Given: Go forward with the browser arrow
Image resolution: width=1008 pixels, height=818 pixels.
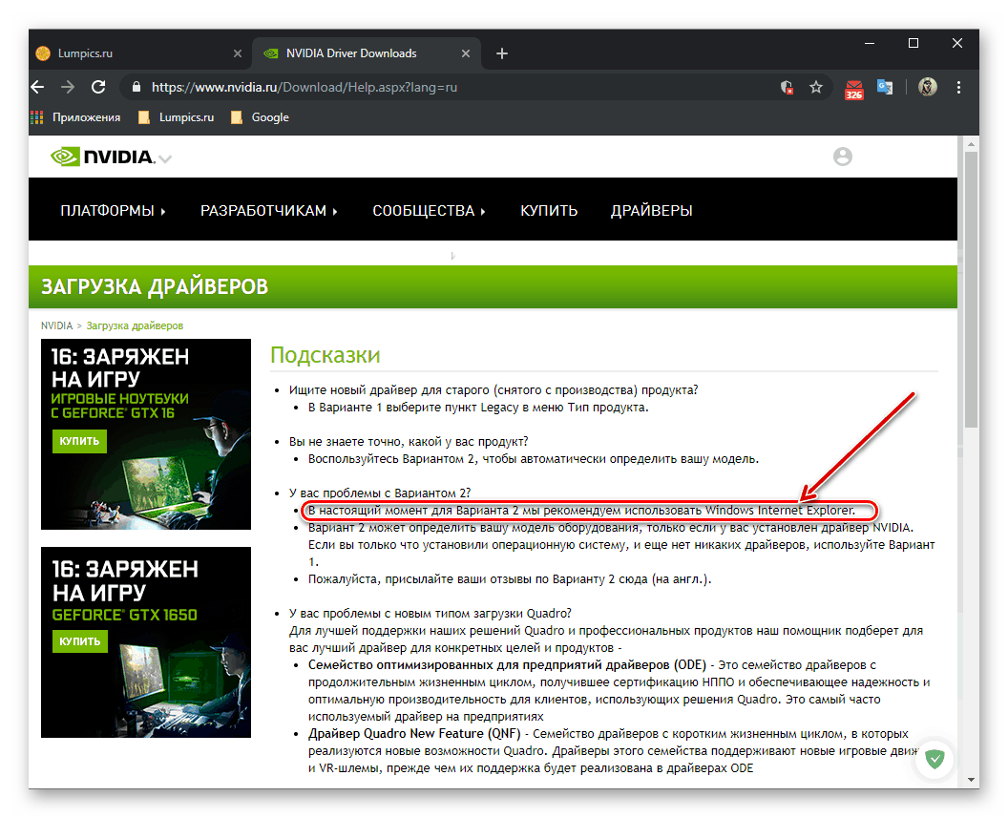Looking at the screenshot, I should tap(68, 88).
